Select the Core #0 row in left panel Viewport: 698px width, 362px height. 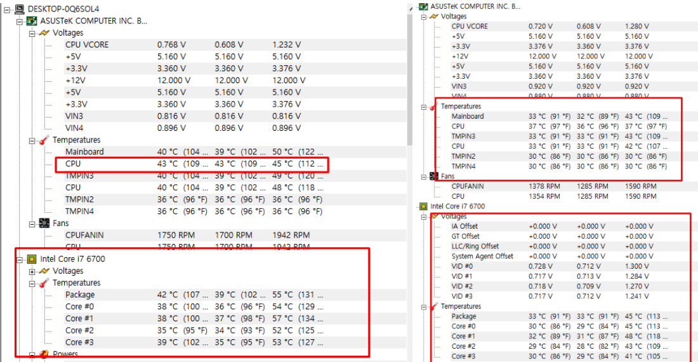point(235,307)
